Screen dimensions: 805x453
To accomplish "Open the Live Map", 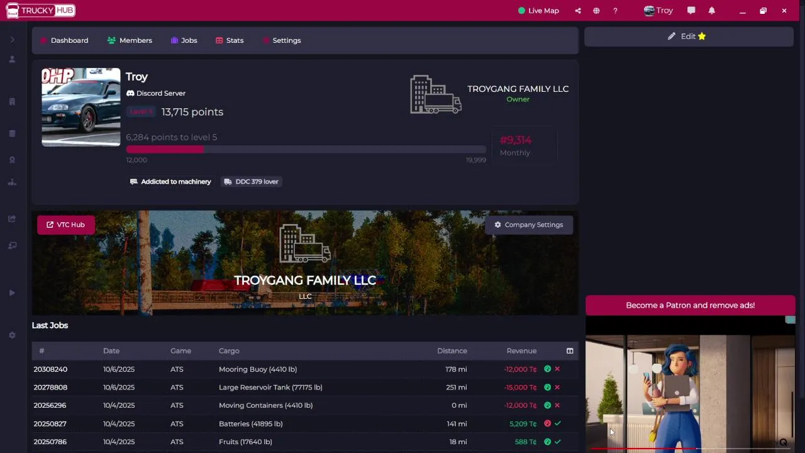I will click(x=538, y=11).
